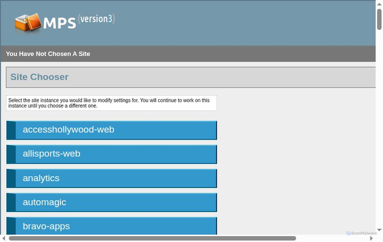
Task: Choose the accesshollywood-web site
Action: click(x=68, y=130)
